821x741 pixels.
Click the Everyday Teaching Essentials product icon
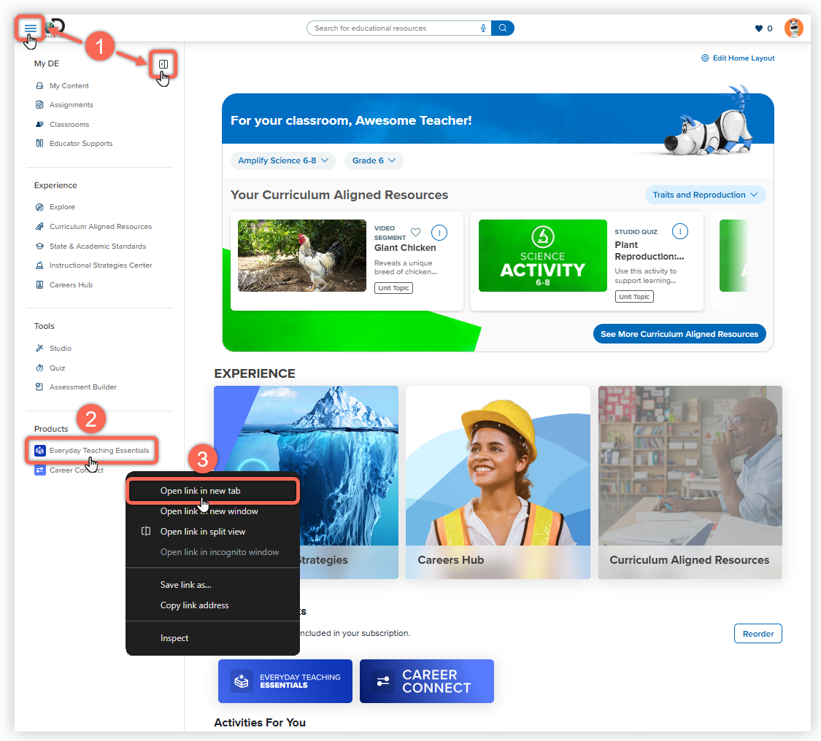[x=40, y=451]
